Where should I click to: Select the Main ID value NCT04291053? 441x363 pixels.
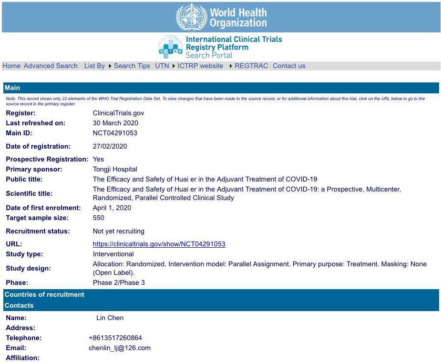115,133
